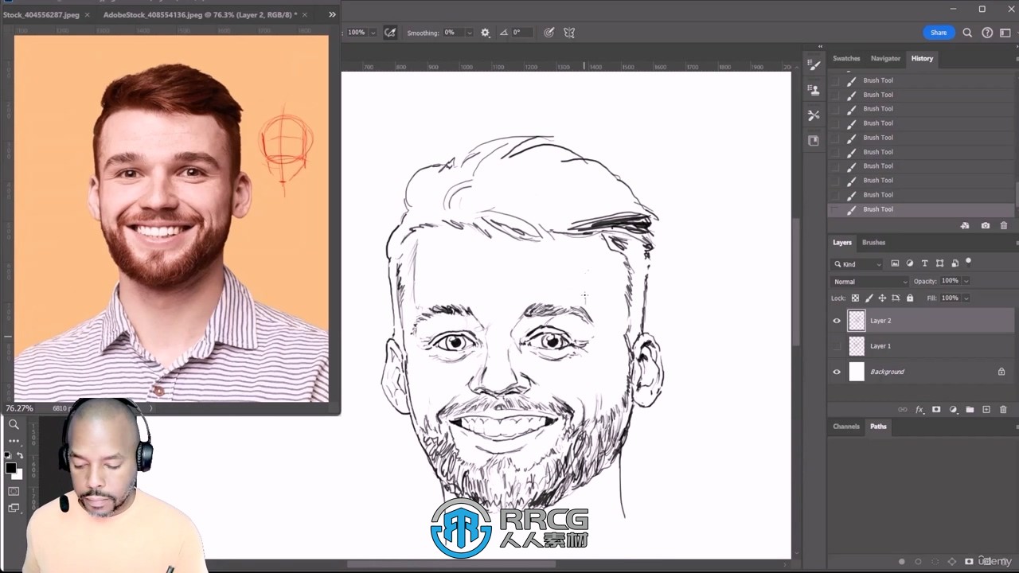Open the Brush Settings panel icon
The width and height of the screenshot is (1019, 573).
click(x=814, y=64)
